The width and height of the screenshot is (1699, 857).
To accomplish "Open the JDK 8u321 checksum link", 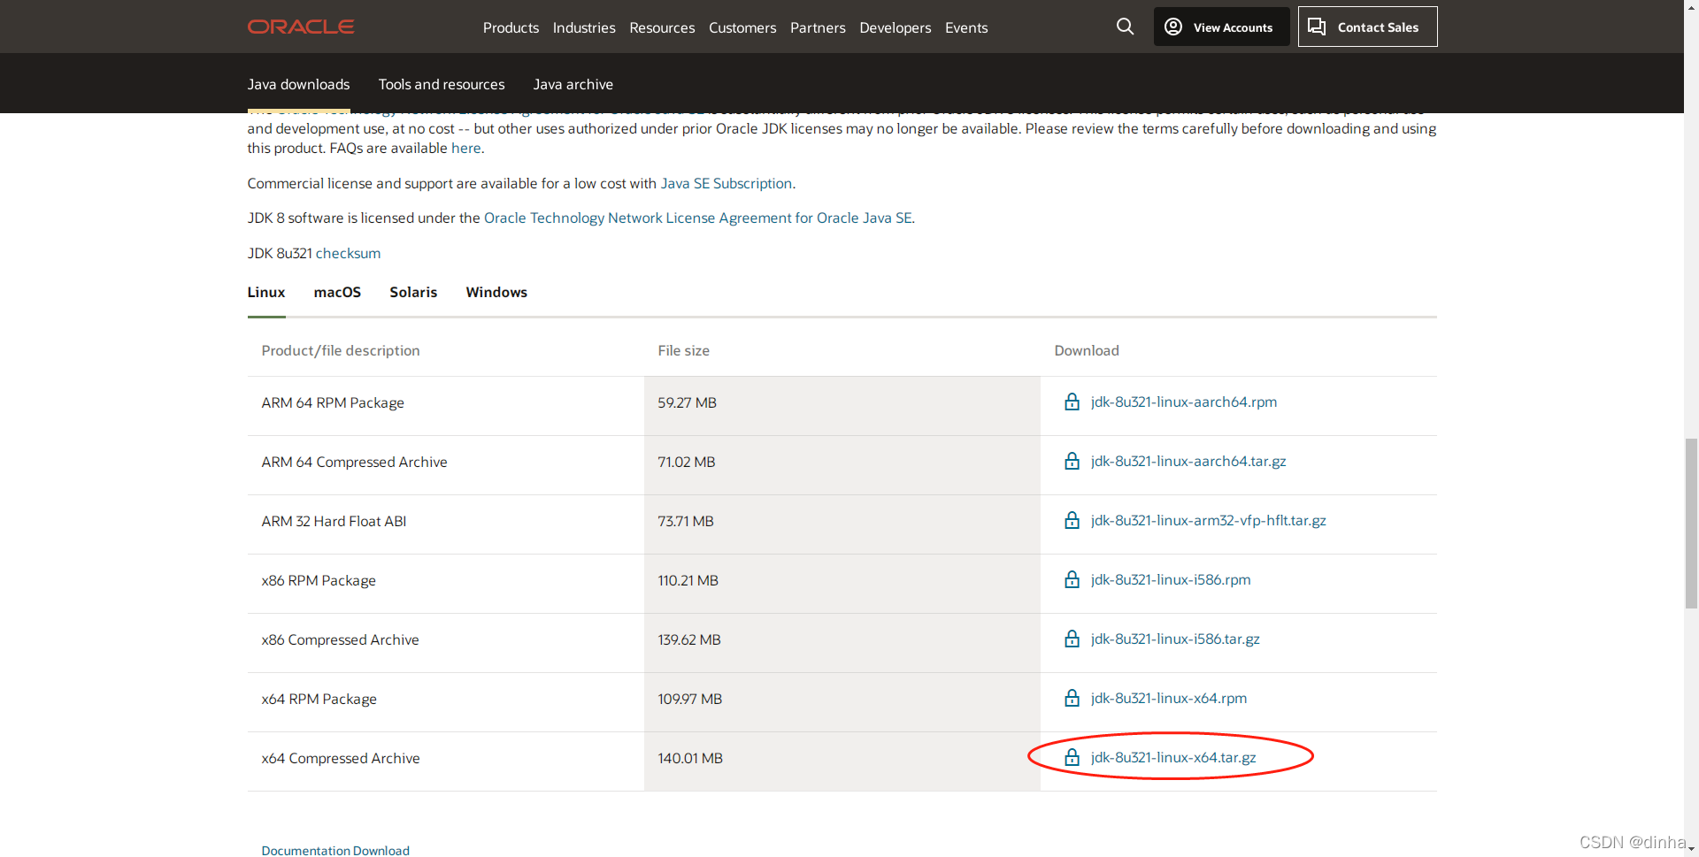I will tap(348, 253).
